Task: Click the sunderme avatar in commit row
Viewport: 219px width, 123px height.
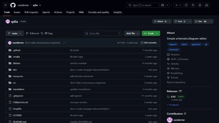Action: pyautogui.click(x=10, y=43)
